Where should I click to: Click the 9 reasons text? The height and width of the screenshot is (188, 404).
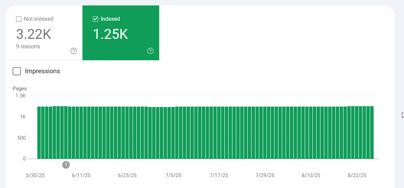(28, 47)
